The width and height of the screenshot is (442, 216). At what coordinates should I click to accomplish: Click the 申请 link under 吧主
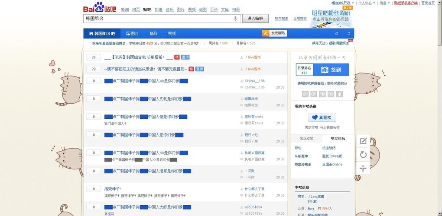tap(312, 202)
